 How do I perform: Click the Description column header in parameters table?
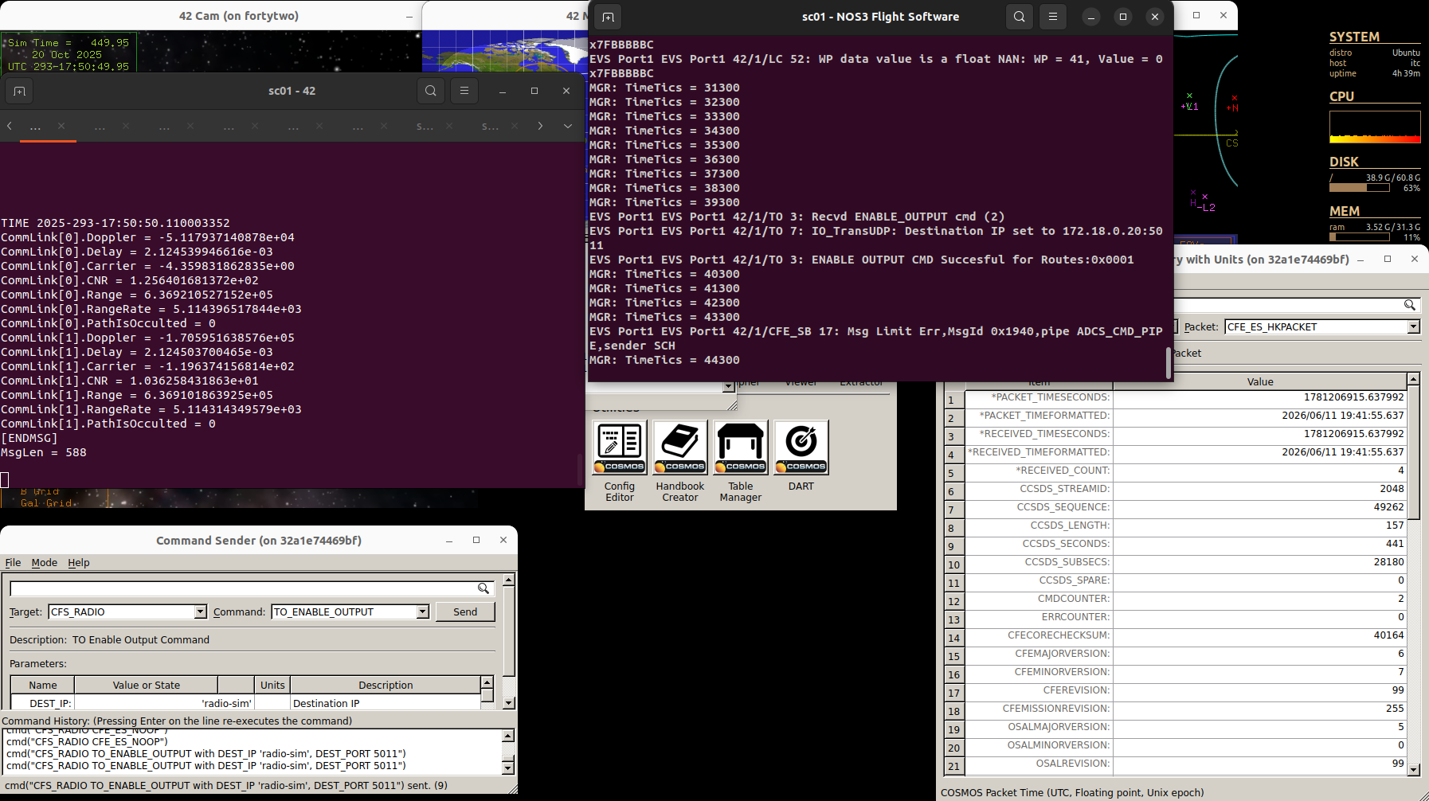tap(386, 685)
